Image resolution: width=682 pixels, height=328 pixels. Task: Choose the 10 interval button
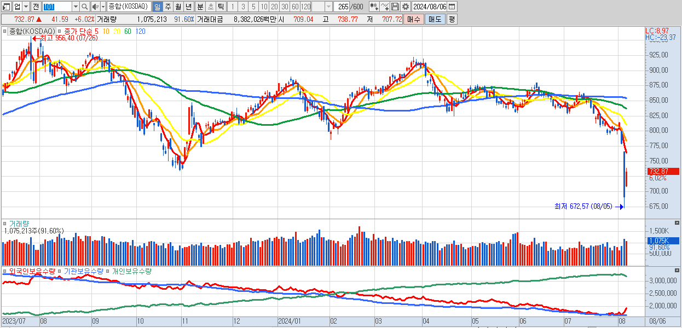pyautogui.click(x=264, y=7)
